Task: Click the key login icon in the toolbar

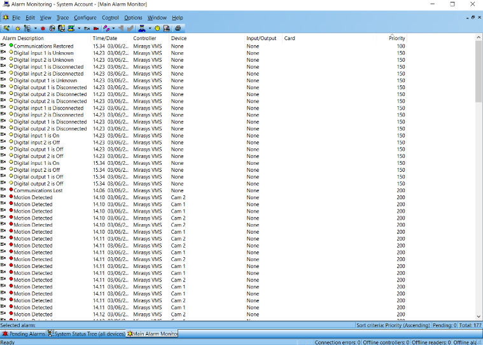Action: (x=6, y=28)
